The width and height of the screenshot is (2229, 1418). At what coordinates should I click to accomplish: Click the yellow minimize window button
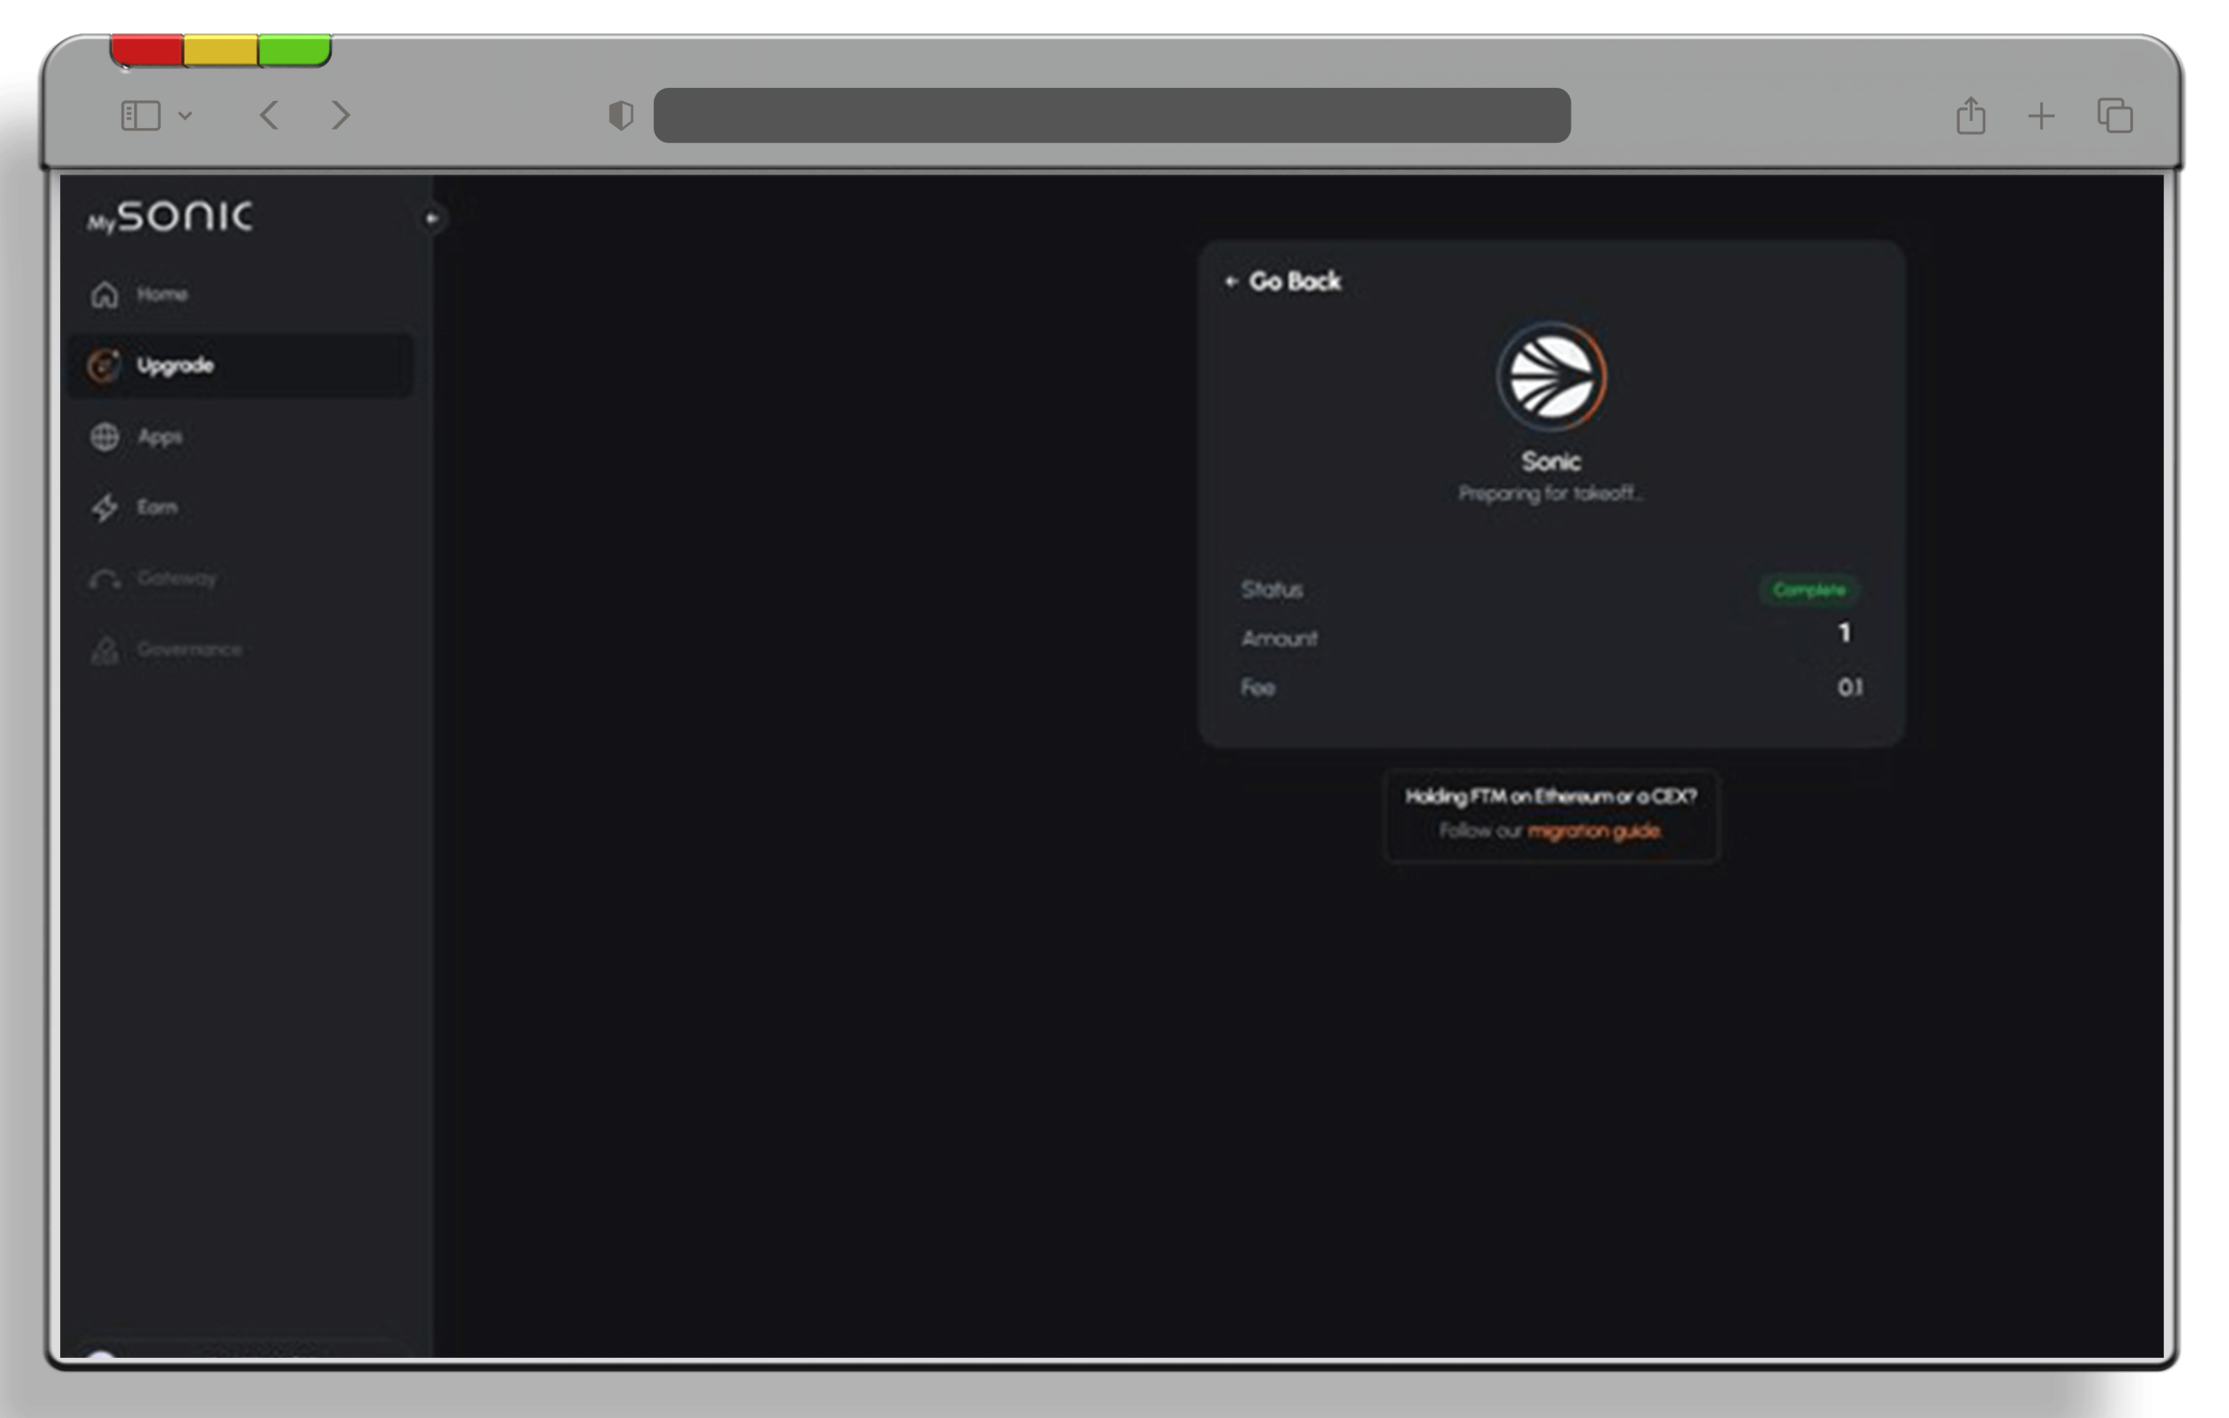(x=220, y=51)
